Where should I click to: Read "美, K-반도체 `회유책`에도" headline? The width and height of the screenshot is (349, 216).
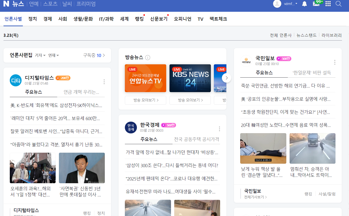[56, 105]
